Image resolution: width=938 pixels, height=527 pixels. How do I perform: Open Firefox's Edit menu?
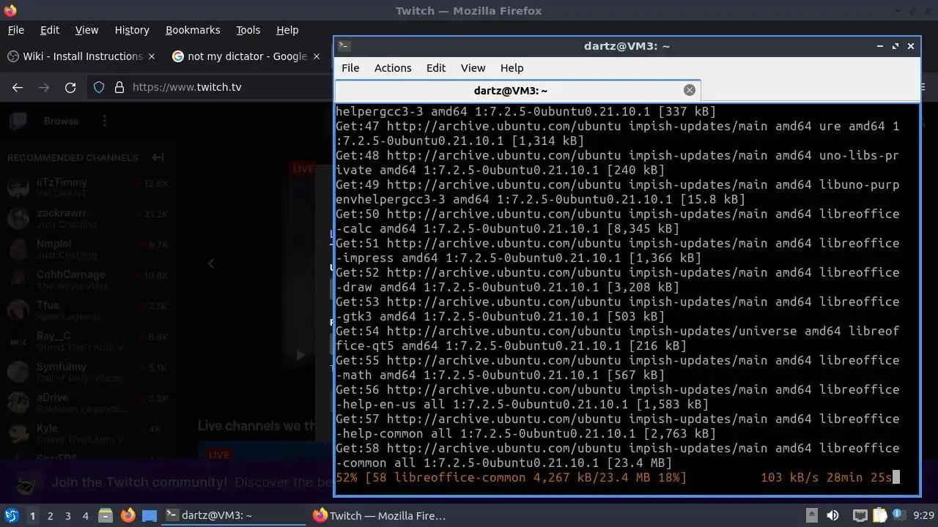point(50,30)
